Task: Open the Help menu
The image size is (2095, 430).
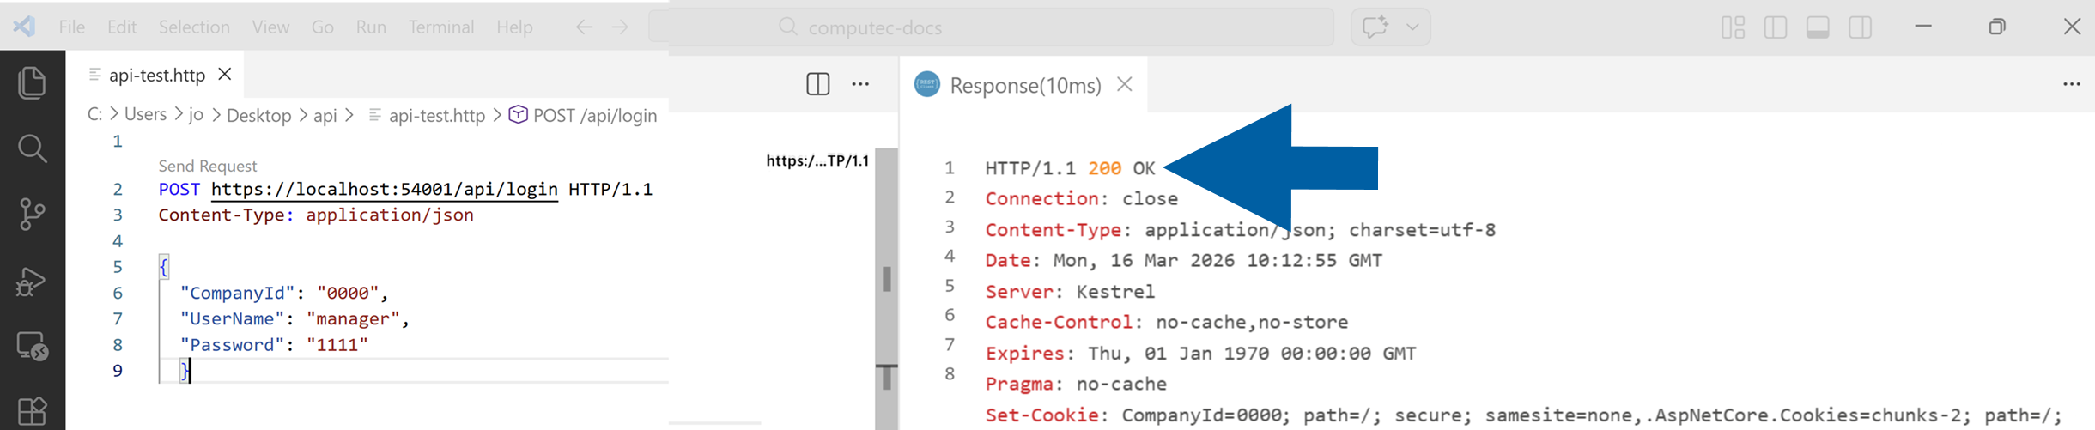Action: 514,27
